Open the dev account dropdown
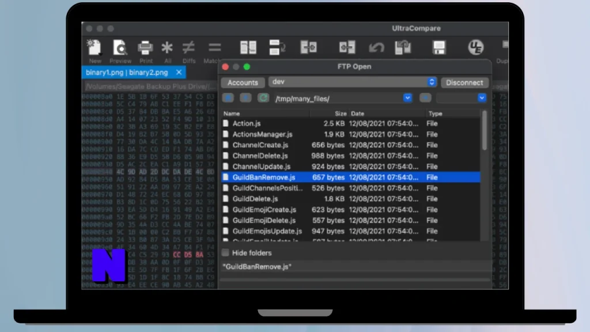The width and height of the screenshot is (590, 332). click(x=432, y=82)
